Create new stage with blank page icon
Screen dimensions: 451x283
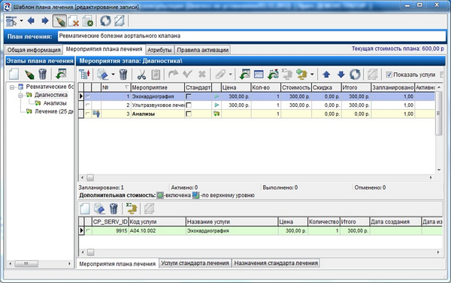point(14,74)
